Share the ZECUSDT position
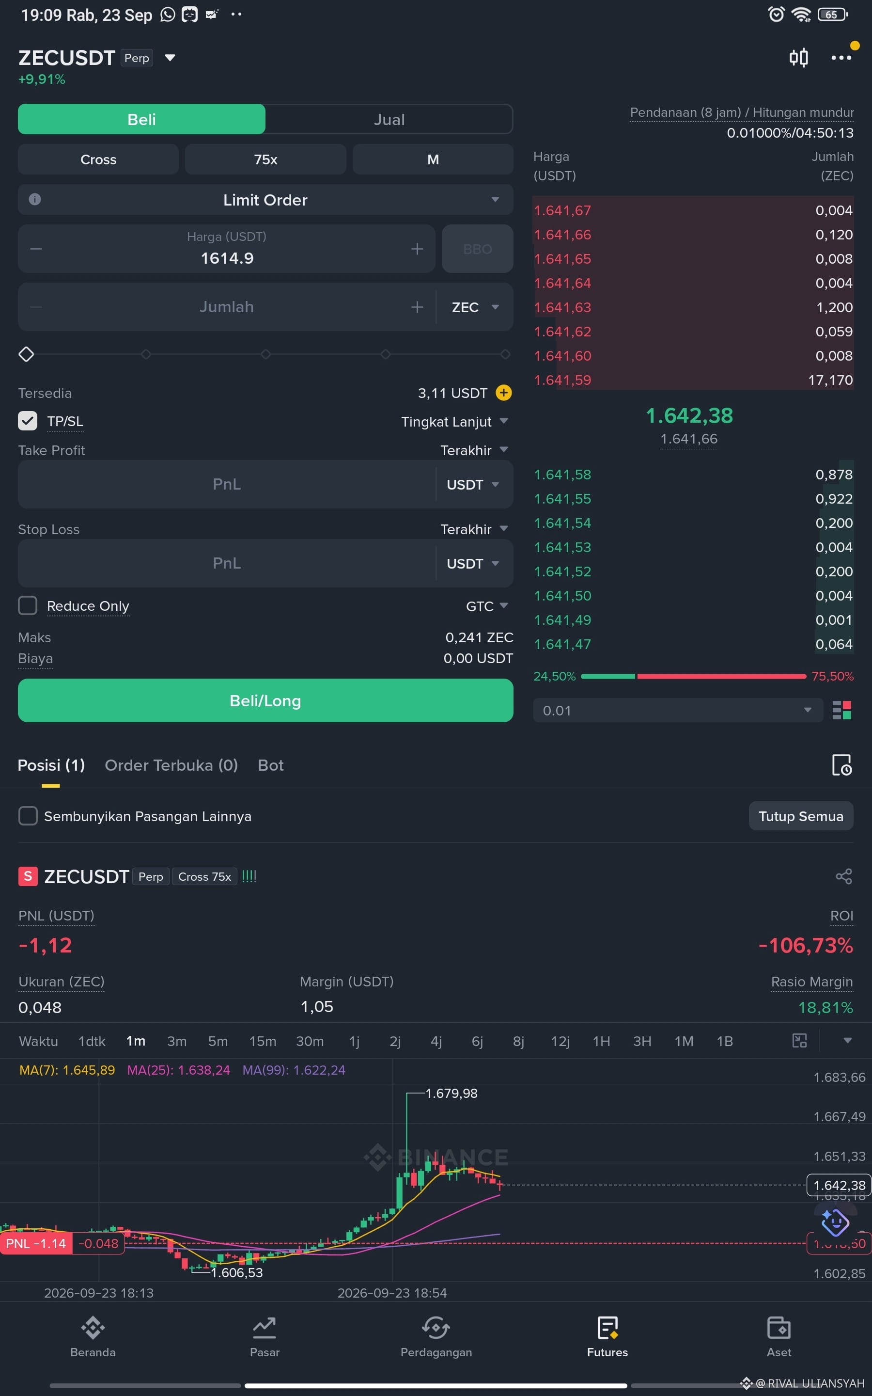The height and width of the screenshot is (1396, 872). (x=844, y=876)
